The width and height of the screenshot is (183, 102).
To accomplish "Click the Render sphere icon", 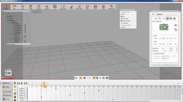I will pyautogui.click(x=71, y=6).
